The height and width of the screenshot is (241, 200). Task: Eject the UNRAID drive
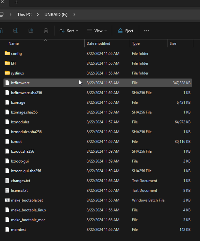pyautogui.click(x=126, y=31)
